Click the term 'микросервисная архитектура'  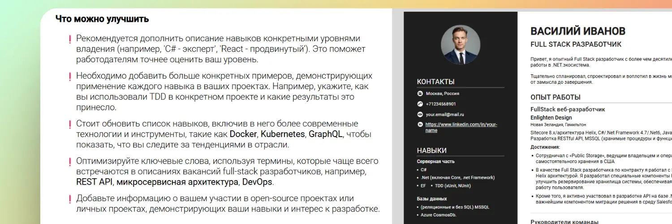(x=177, y=182)
